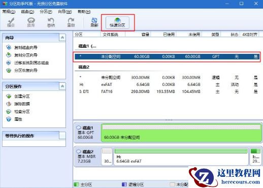263x188 pixels.
Task: Open the 向导(W) menu
Action: (x=64, y=12)
